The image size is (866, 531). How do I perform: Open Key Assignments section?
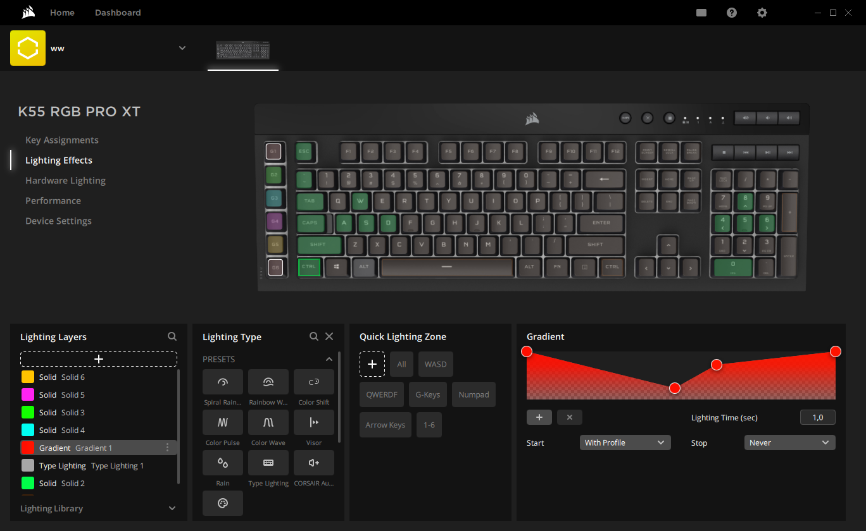click(x=62, y=140)
